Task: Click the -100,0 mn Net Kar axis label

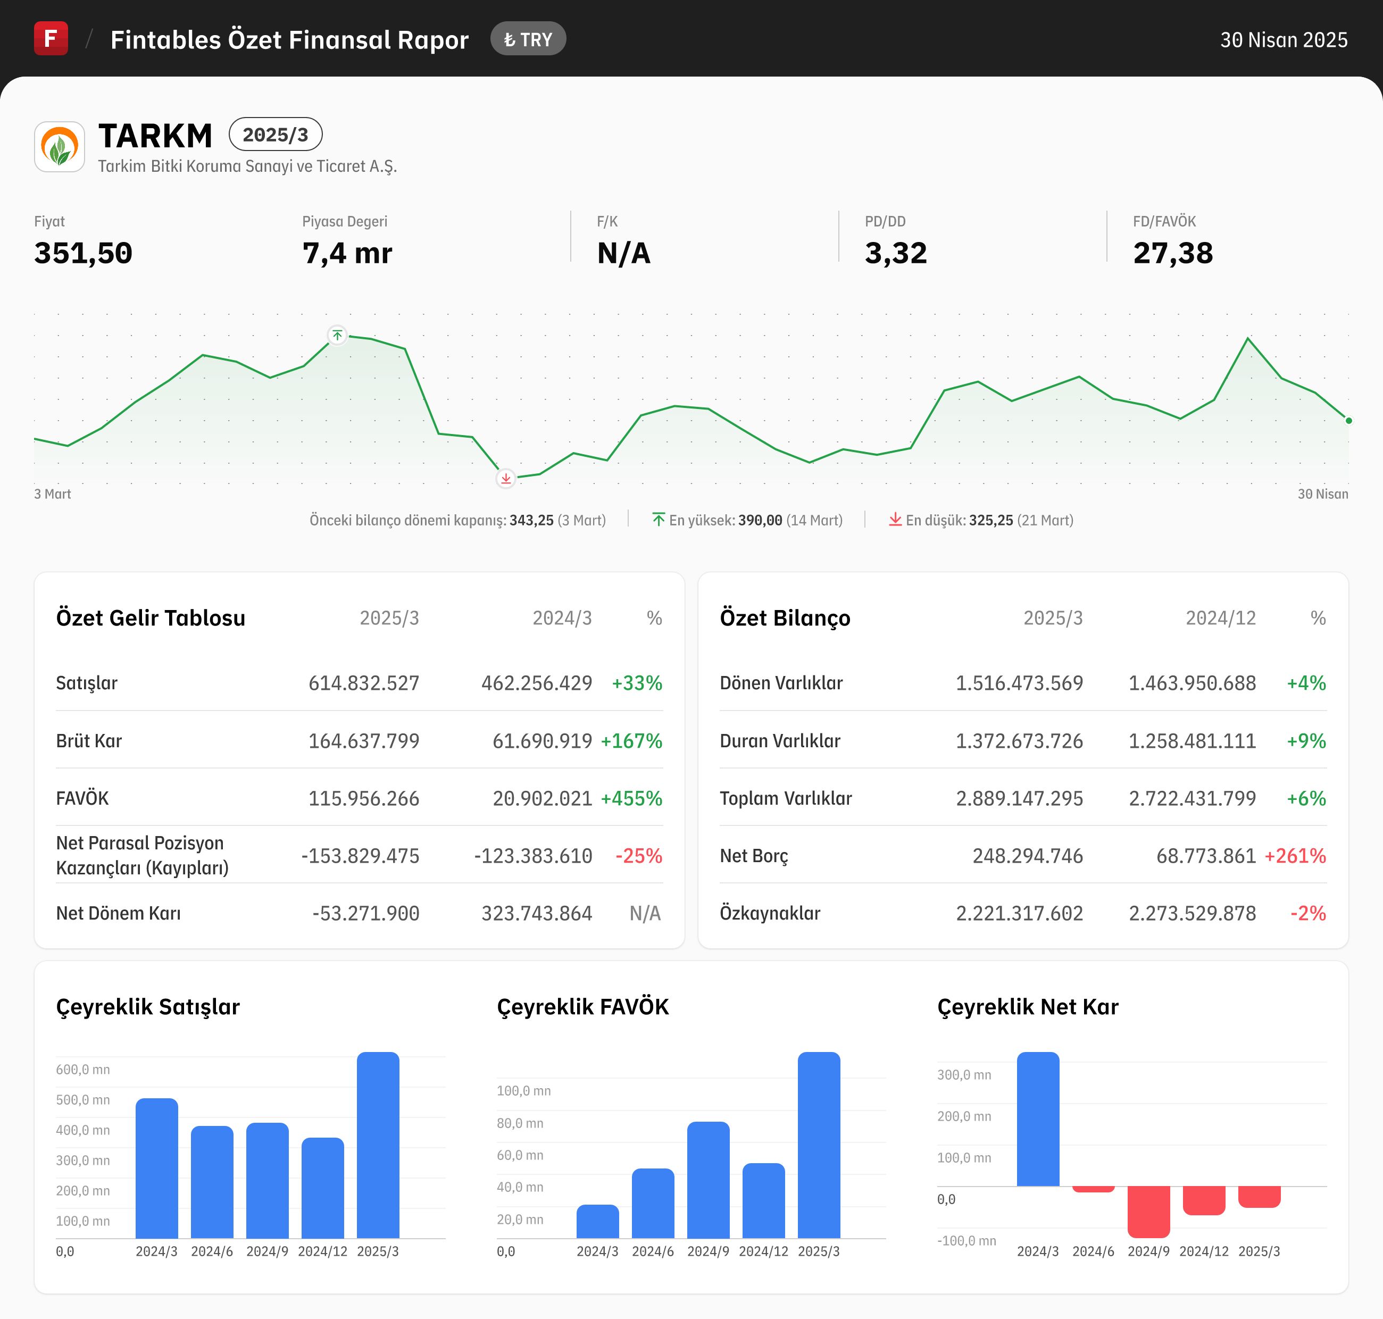Action: click(x=966, y=1241)
